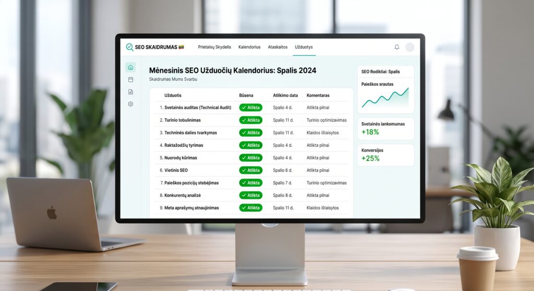Switch to the Kalendorius tab
Viewport: 534px width, 291px height.
coord(249,47)
